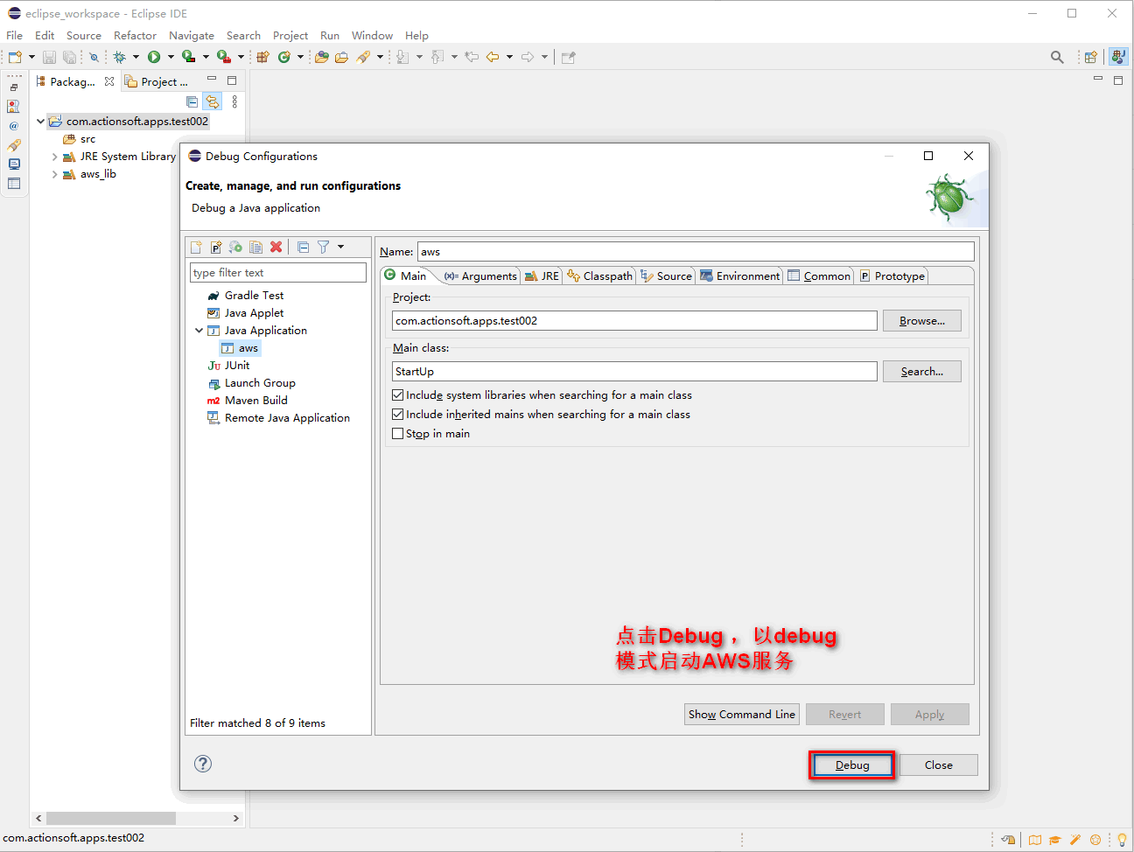This screenshot has width=1134, height=852.
Task: Click the Eclipse search icon in the toolbar
Action: point(1056,56)
